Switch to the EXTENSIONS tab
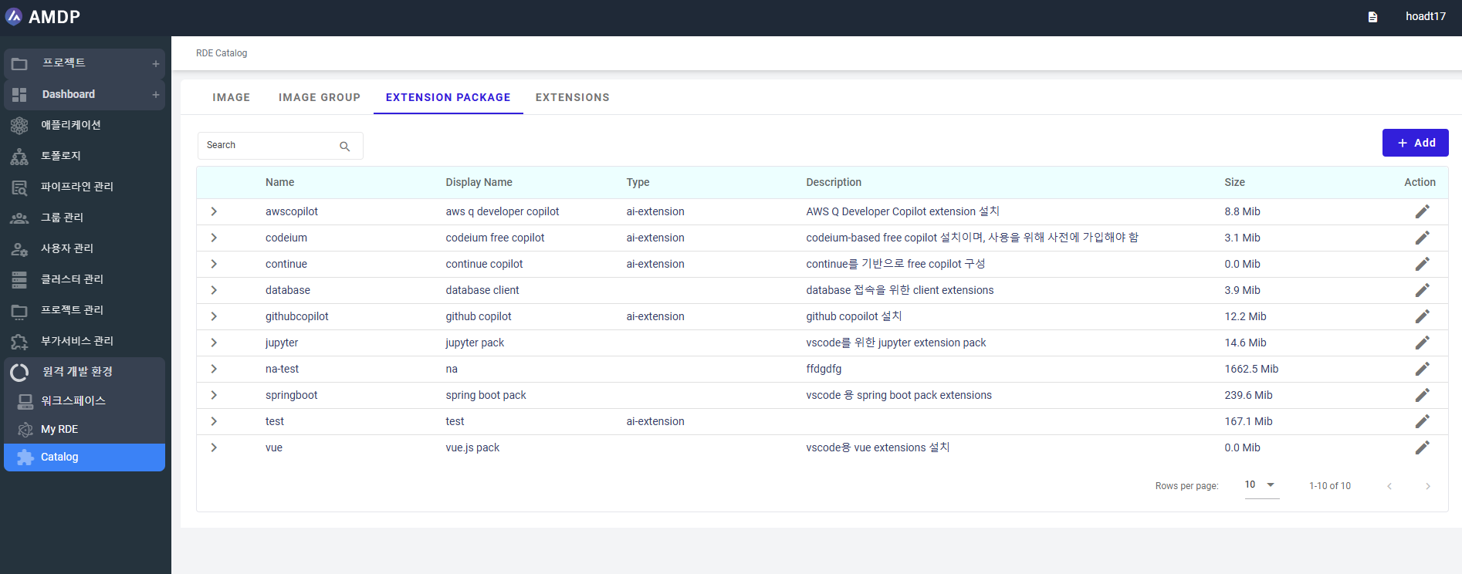This screenshot has height=574, width=1462. pos(573,97)
